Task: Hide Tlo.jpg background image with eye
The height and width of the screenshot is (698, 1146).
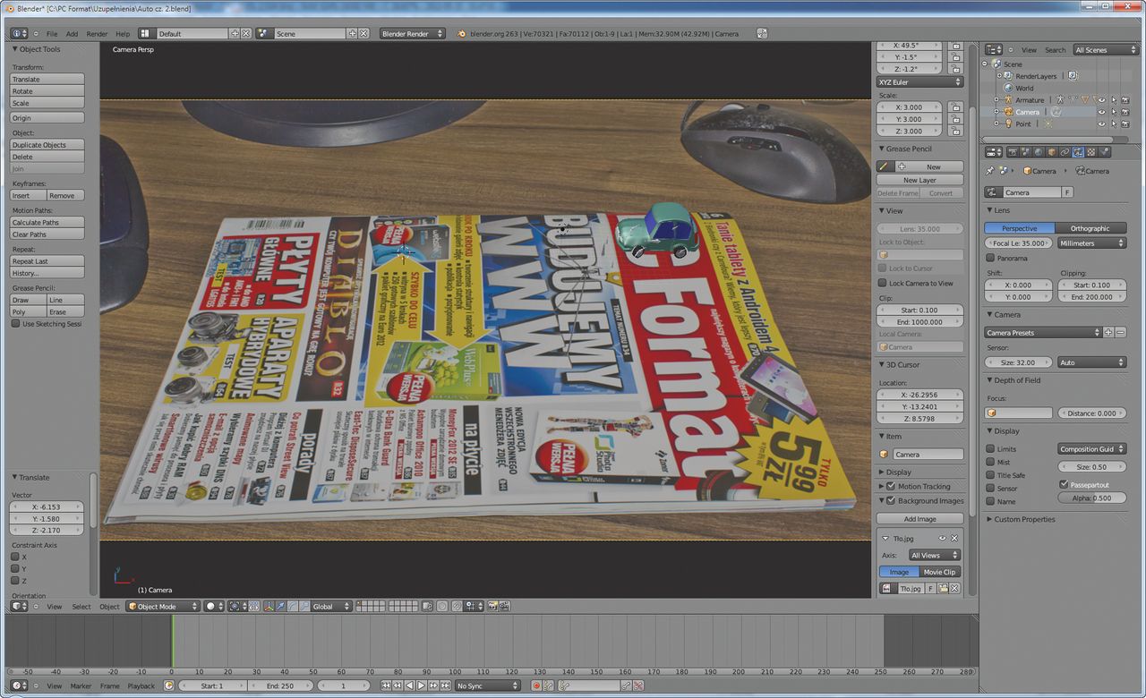Action: pyautogui.click(x=942, y=538)
